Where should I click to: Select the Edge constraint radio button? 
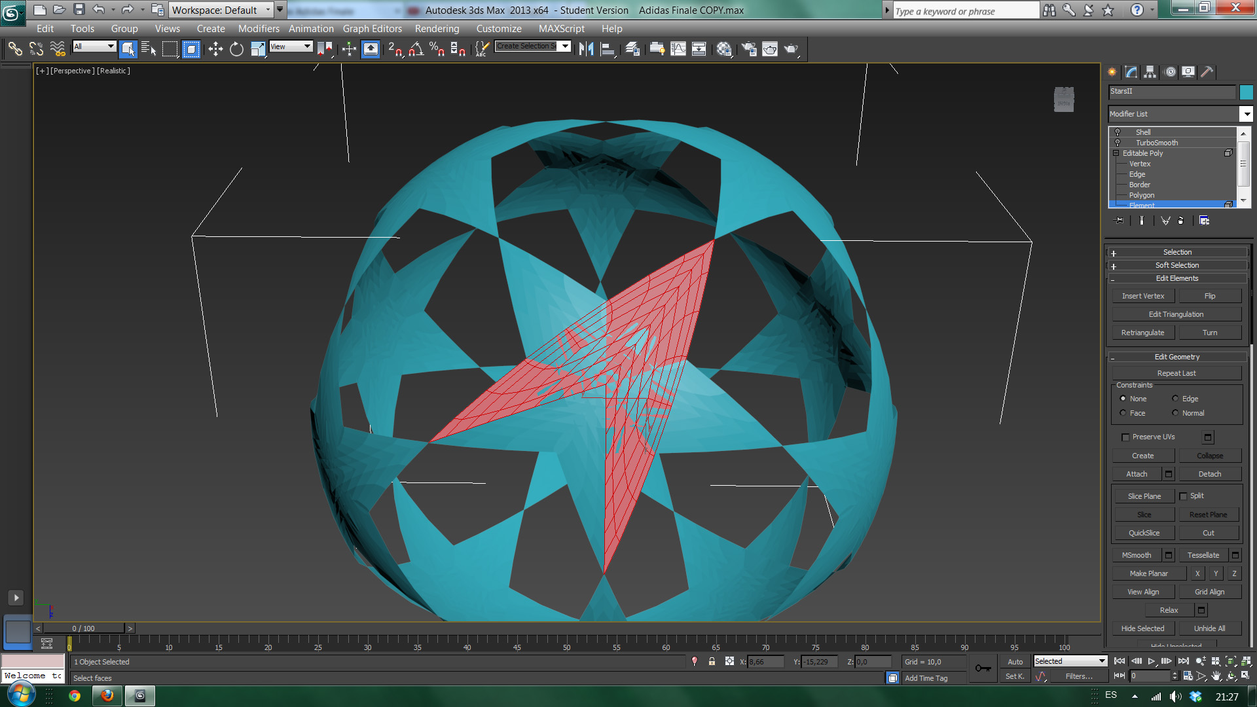[x=1175, y=399]
